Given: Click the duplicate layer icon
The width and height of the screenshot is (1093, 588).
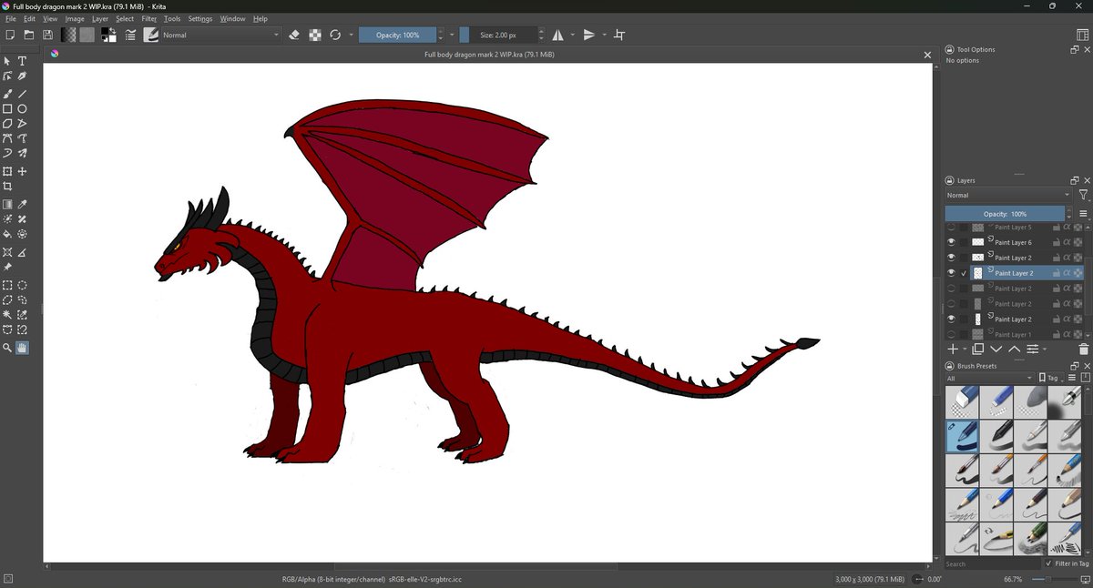Looking at the screenshot, I should click(977, 350).
